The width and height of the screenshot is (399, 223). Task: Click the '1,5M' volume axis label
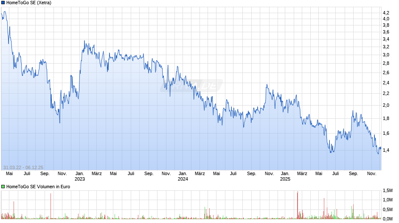coord(388,191)
